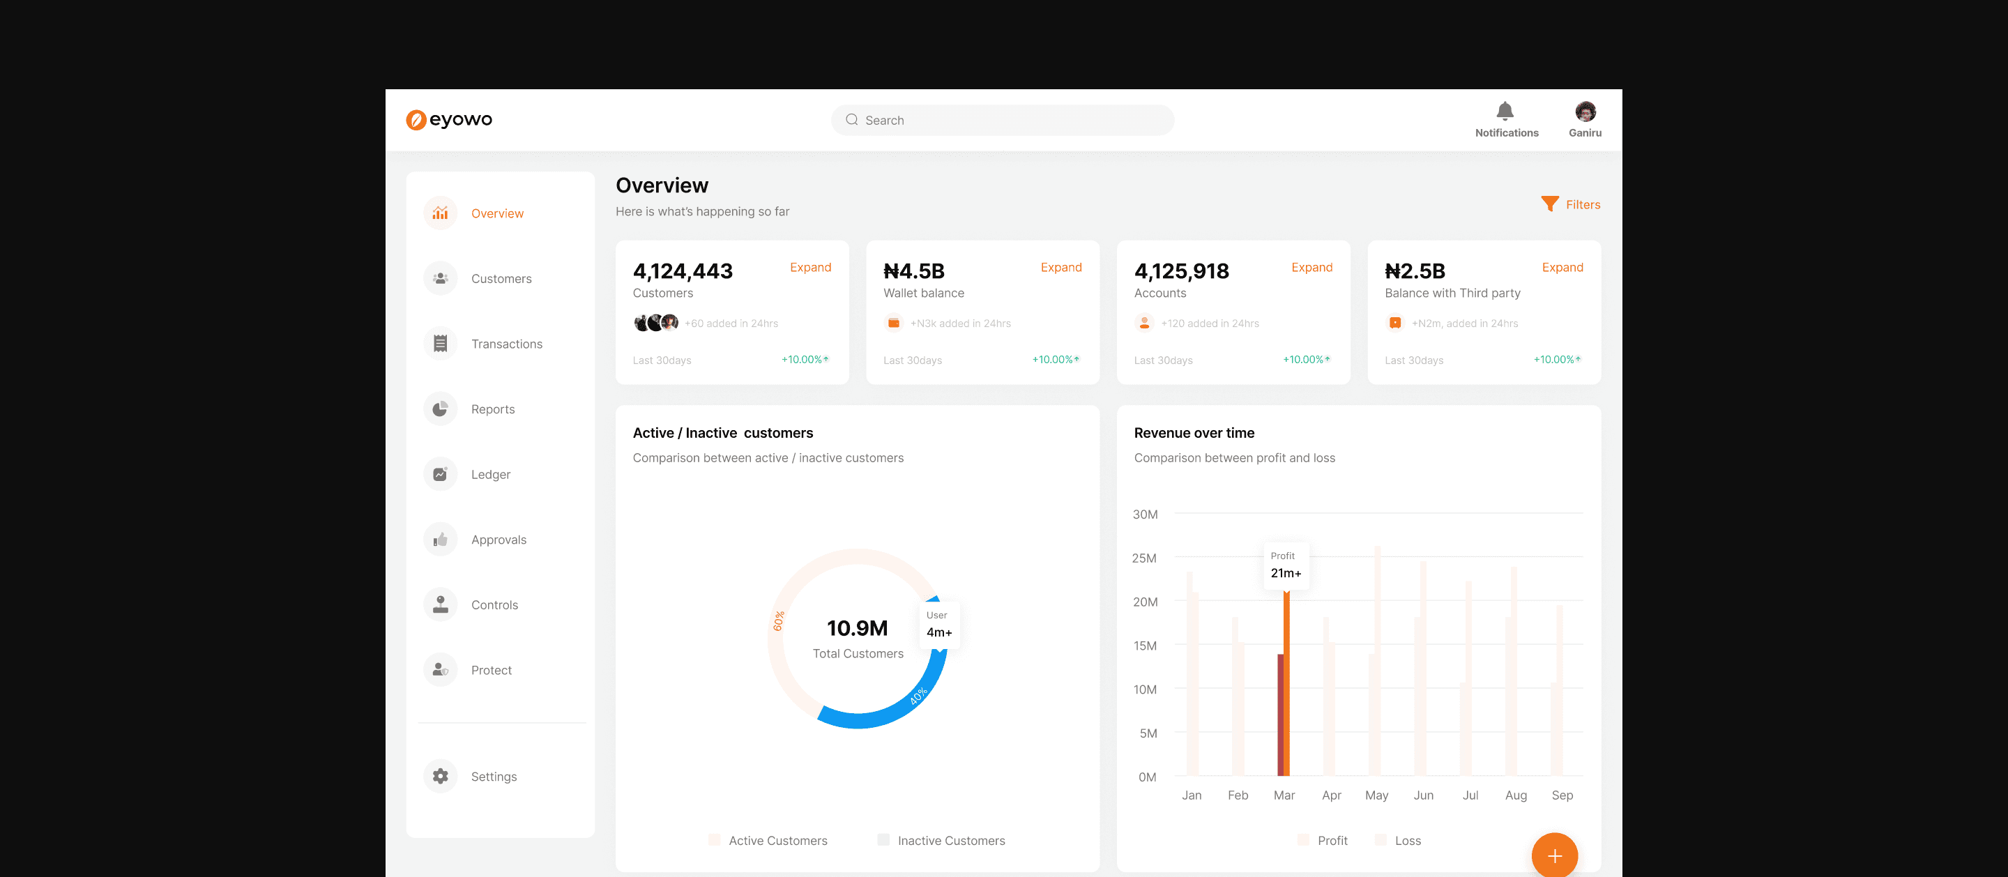Select the Transactions receipt icon
This screenshot has width=2008, height=877.
pyautogui.click(x=440, y=344)
